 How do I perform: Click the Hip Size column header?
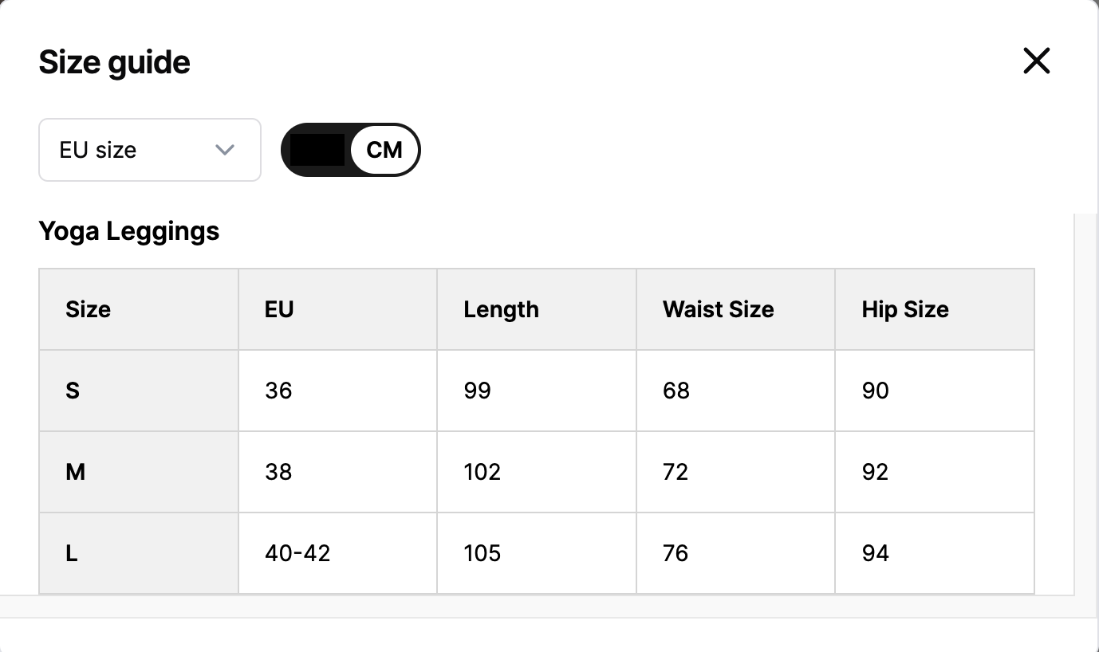coord(905,309)
